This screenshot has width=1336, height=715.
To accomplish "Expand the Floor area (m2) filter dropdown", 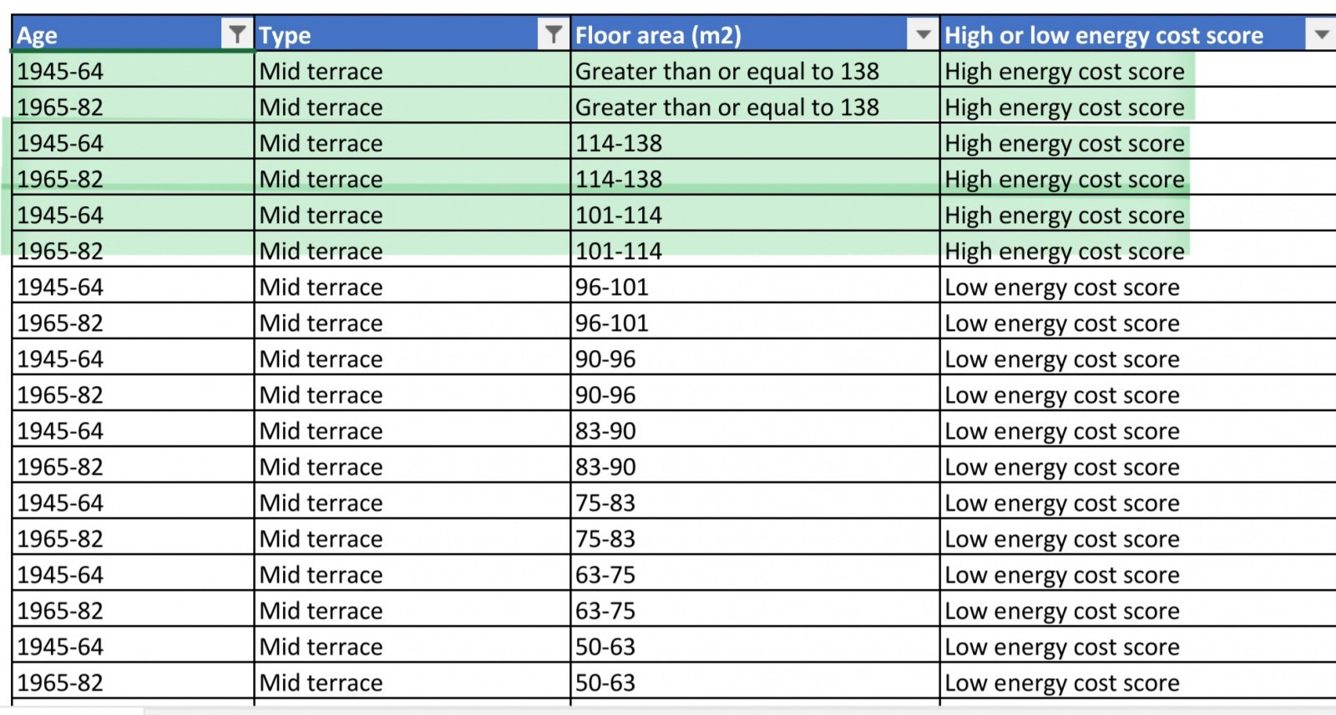I will pyautogui.click(x=923, y=34).
